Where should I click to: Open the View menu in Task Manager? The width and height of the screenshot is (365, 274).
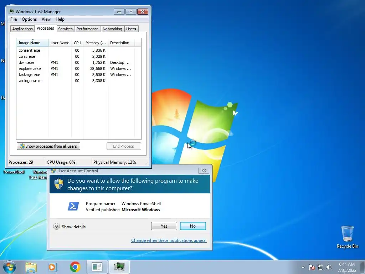click(x=46, y=19)
